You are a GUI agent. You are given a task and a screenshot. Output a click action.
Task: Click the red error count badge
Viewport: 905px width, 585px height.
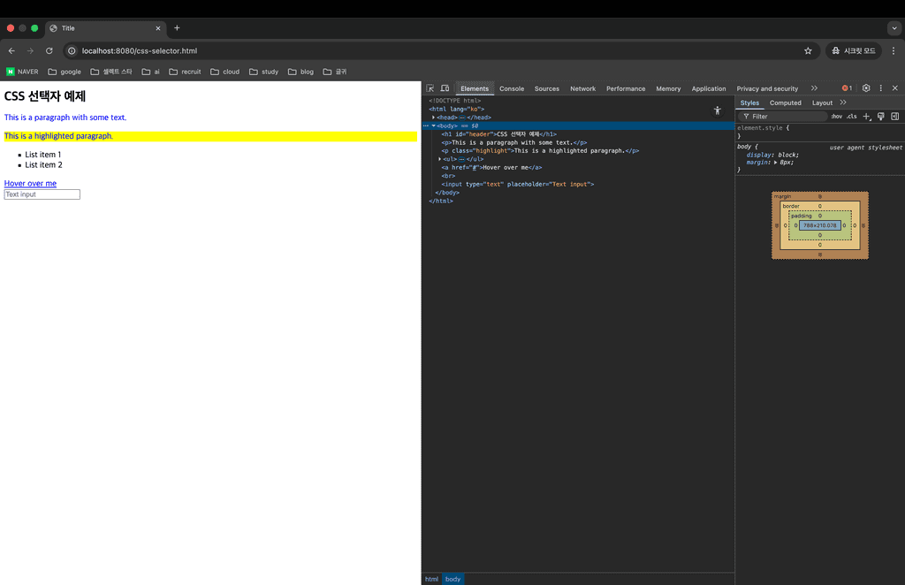[x=847, y=88]
